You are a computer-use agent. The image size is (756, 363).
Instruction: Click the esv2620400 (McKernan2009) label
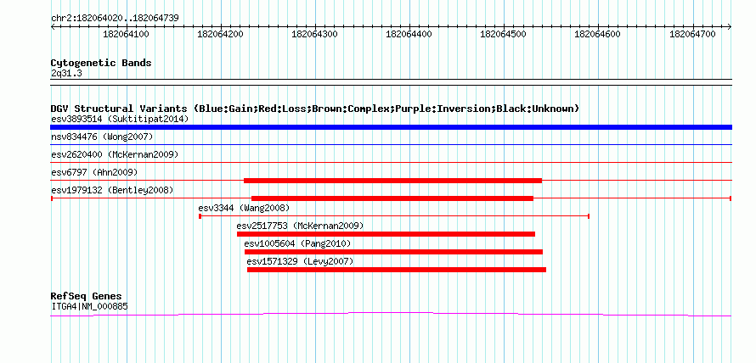pos(115,154)
